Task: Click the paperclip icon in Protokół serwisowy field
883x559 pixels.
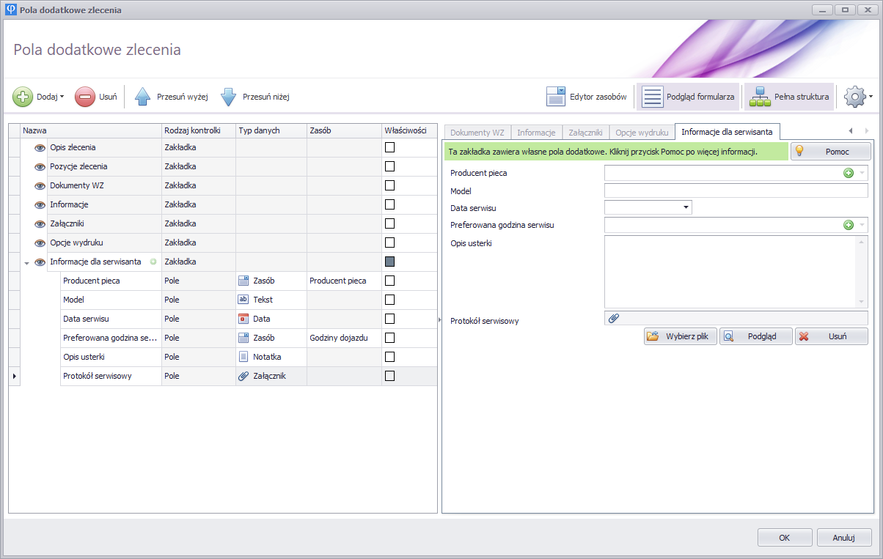Action: 614,318
